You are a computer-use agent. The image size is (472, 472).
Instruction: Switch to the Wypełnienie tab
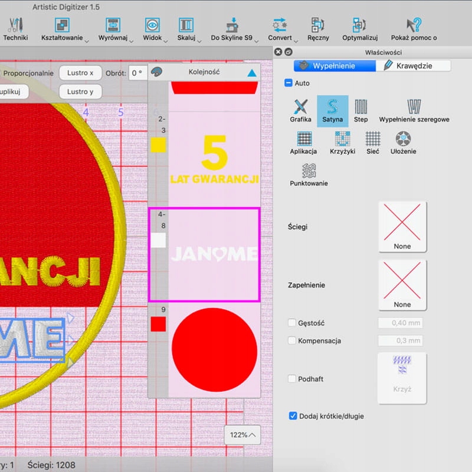tap(334, 65)
